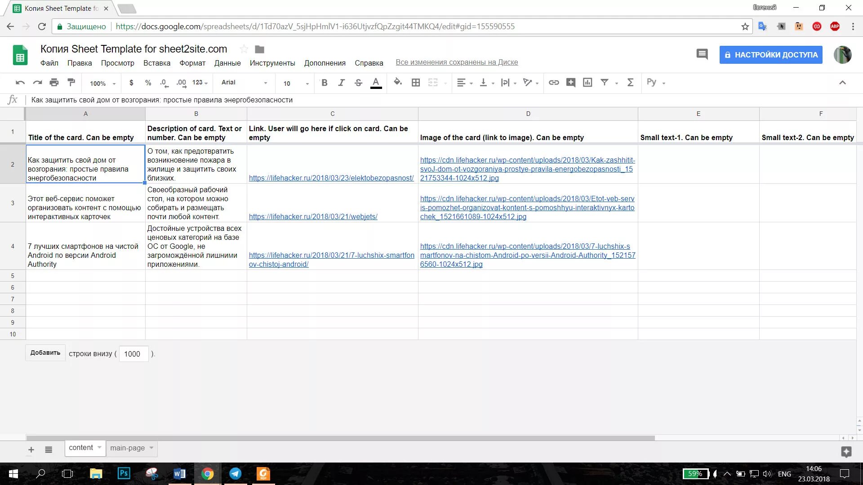Toggle strikethrough formatting
863x485 pixels.
[x=358, y=83]
